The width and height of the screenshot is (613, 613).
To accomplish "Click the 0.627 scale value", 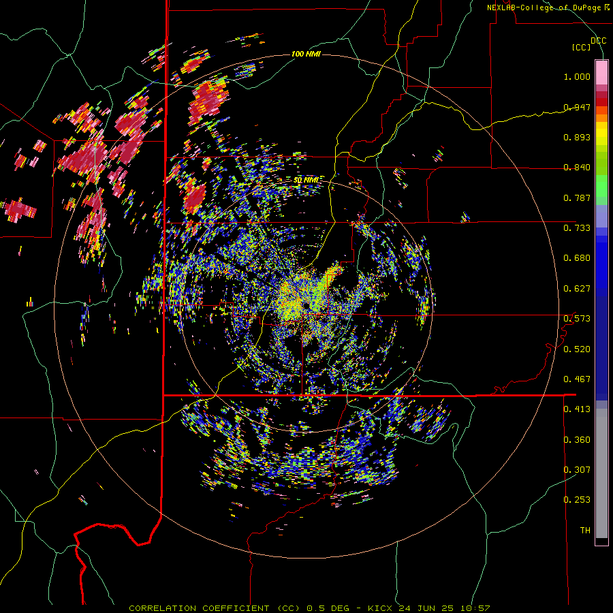I will 577,289.
